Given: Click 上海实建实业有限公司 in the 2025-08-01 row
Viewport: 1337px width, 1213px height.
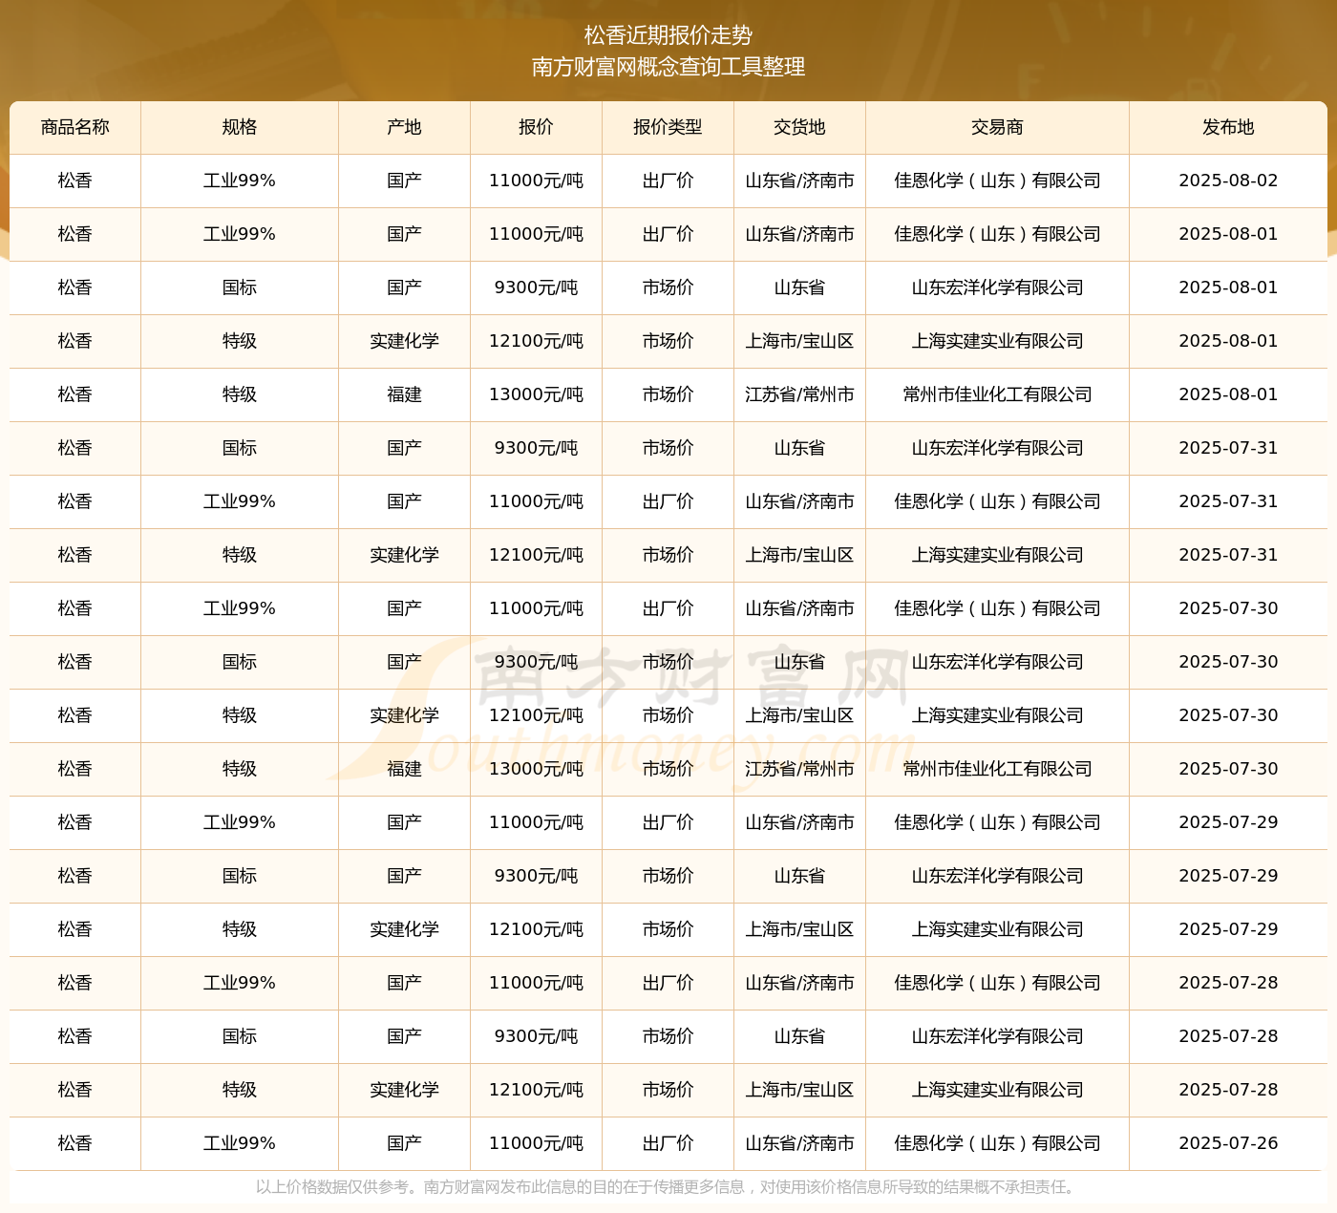Looking at the screenshot, I should 997,341.
